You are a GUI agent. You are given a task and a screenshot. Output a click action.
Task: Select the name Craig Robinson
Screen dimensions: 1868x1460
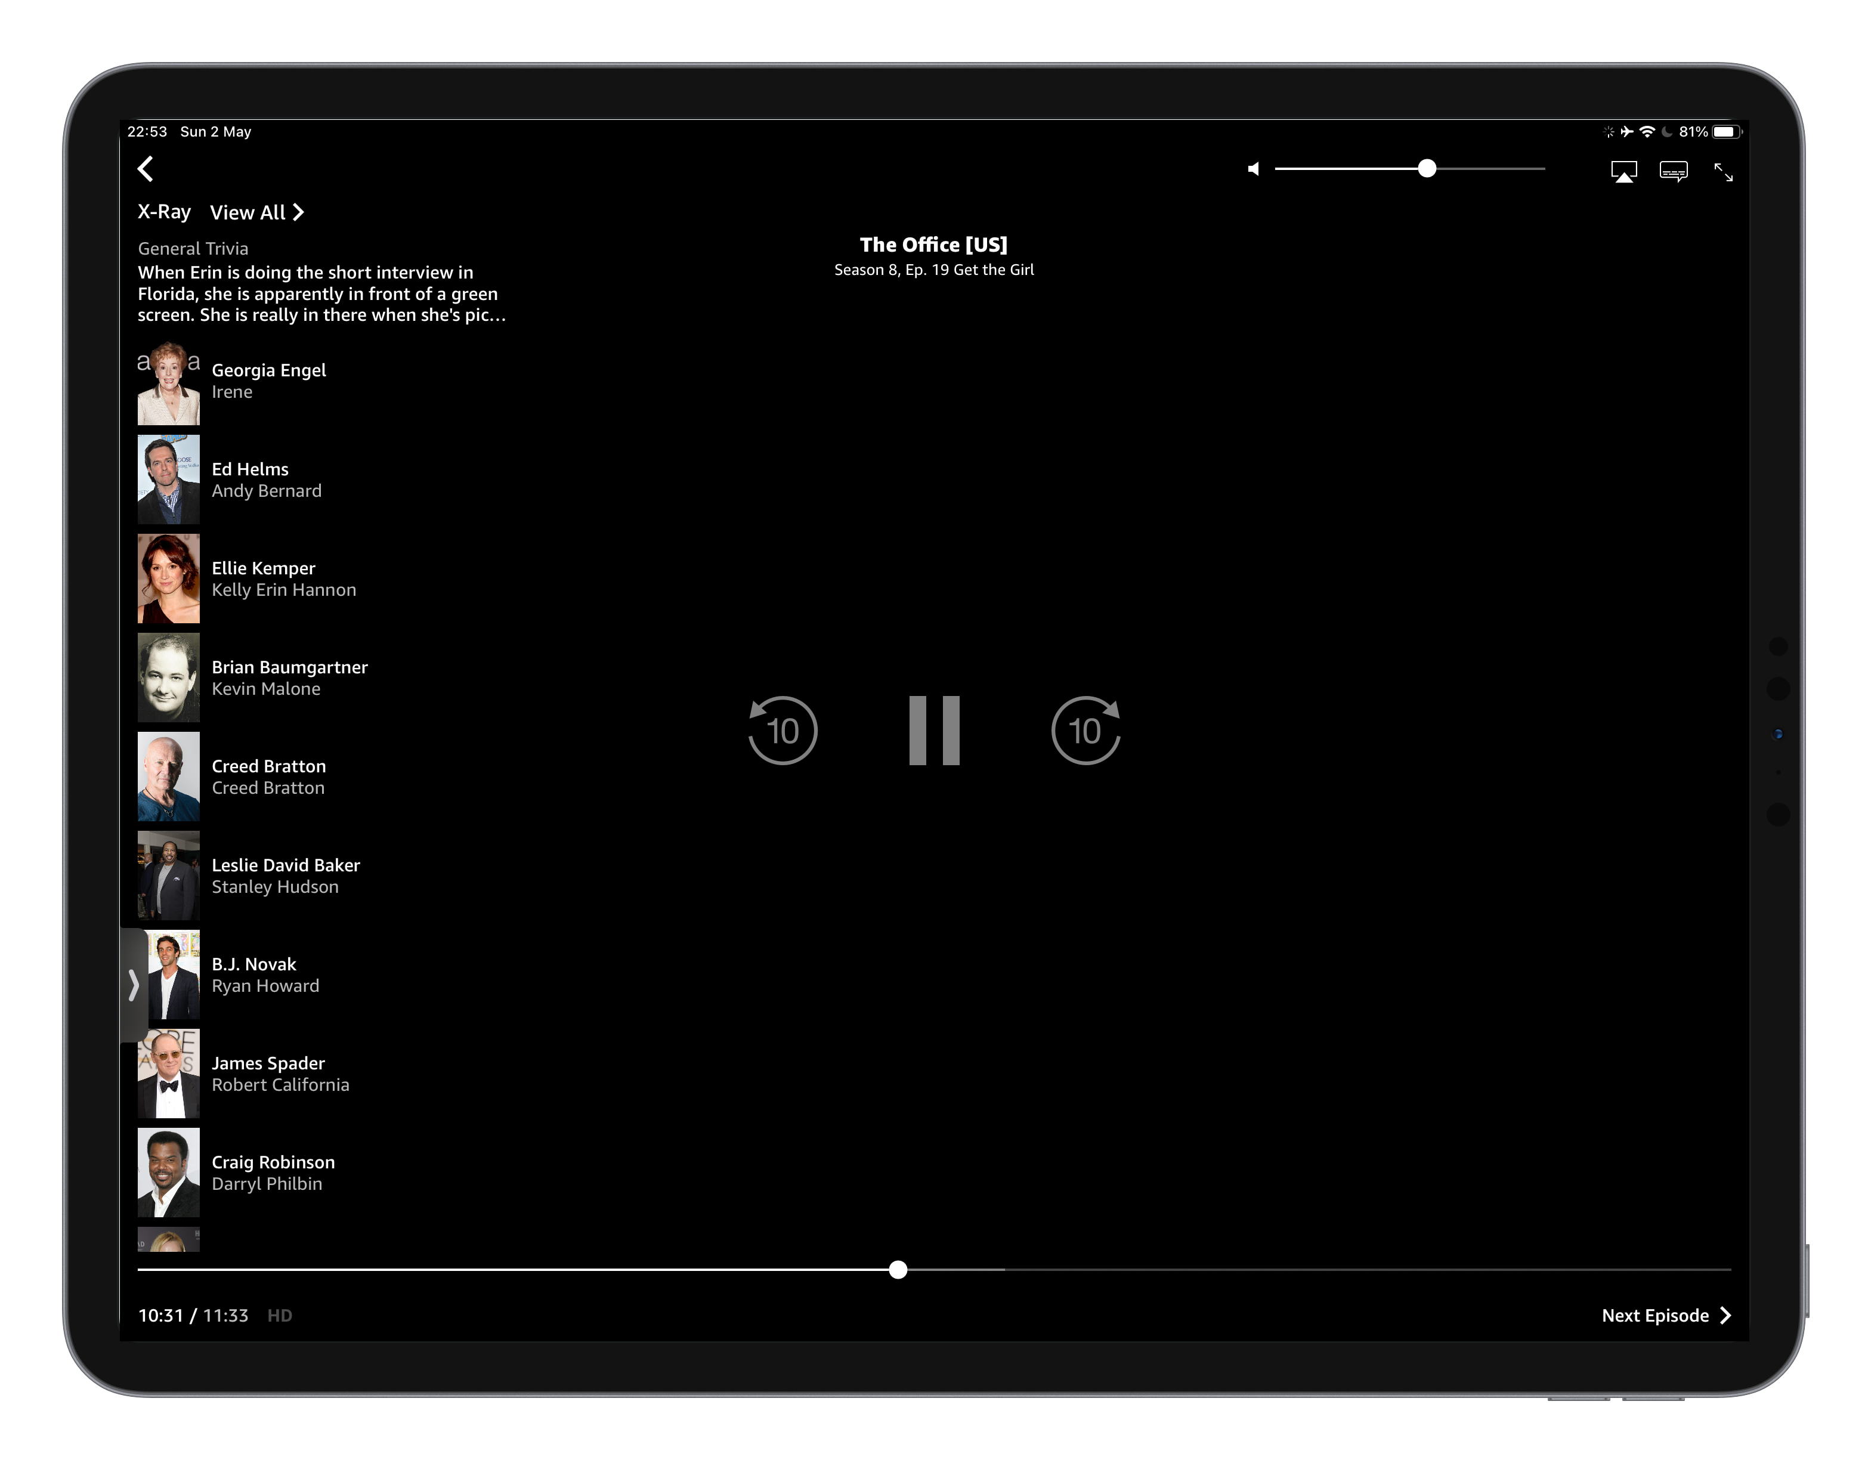pyautogui.click(x=273, y=1162)
